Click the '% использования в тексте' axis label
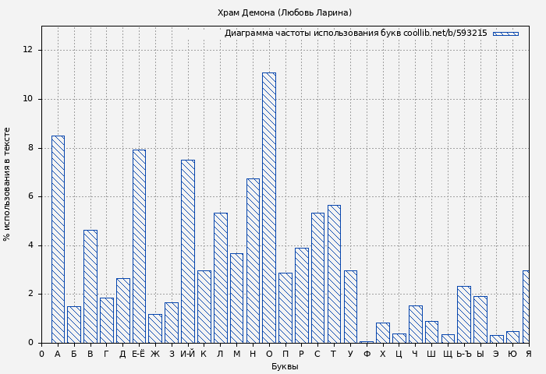 [x=8, y=184]
